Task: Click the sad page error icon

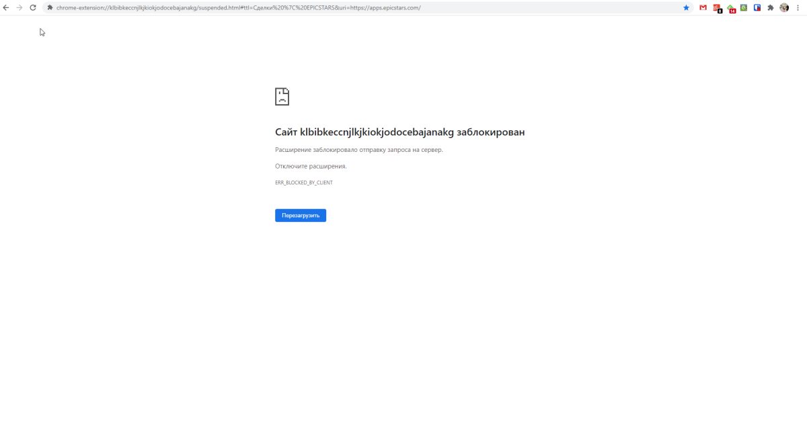Action: [x=282, y=96]
